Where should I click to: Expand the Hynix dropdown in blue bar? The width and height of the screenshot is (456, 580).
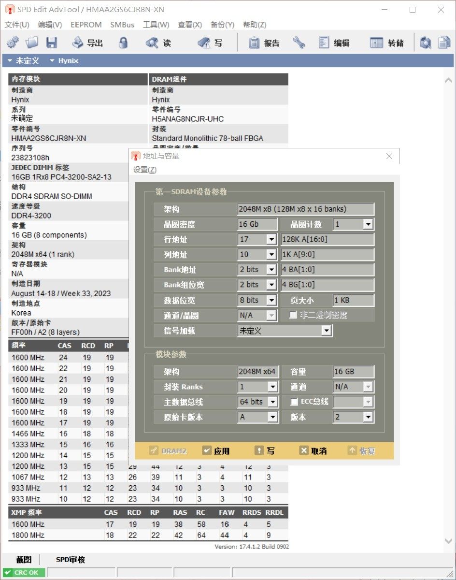64,61
